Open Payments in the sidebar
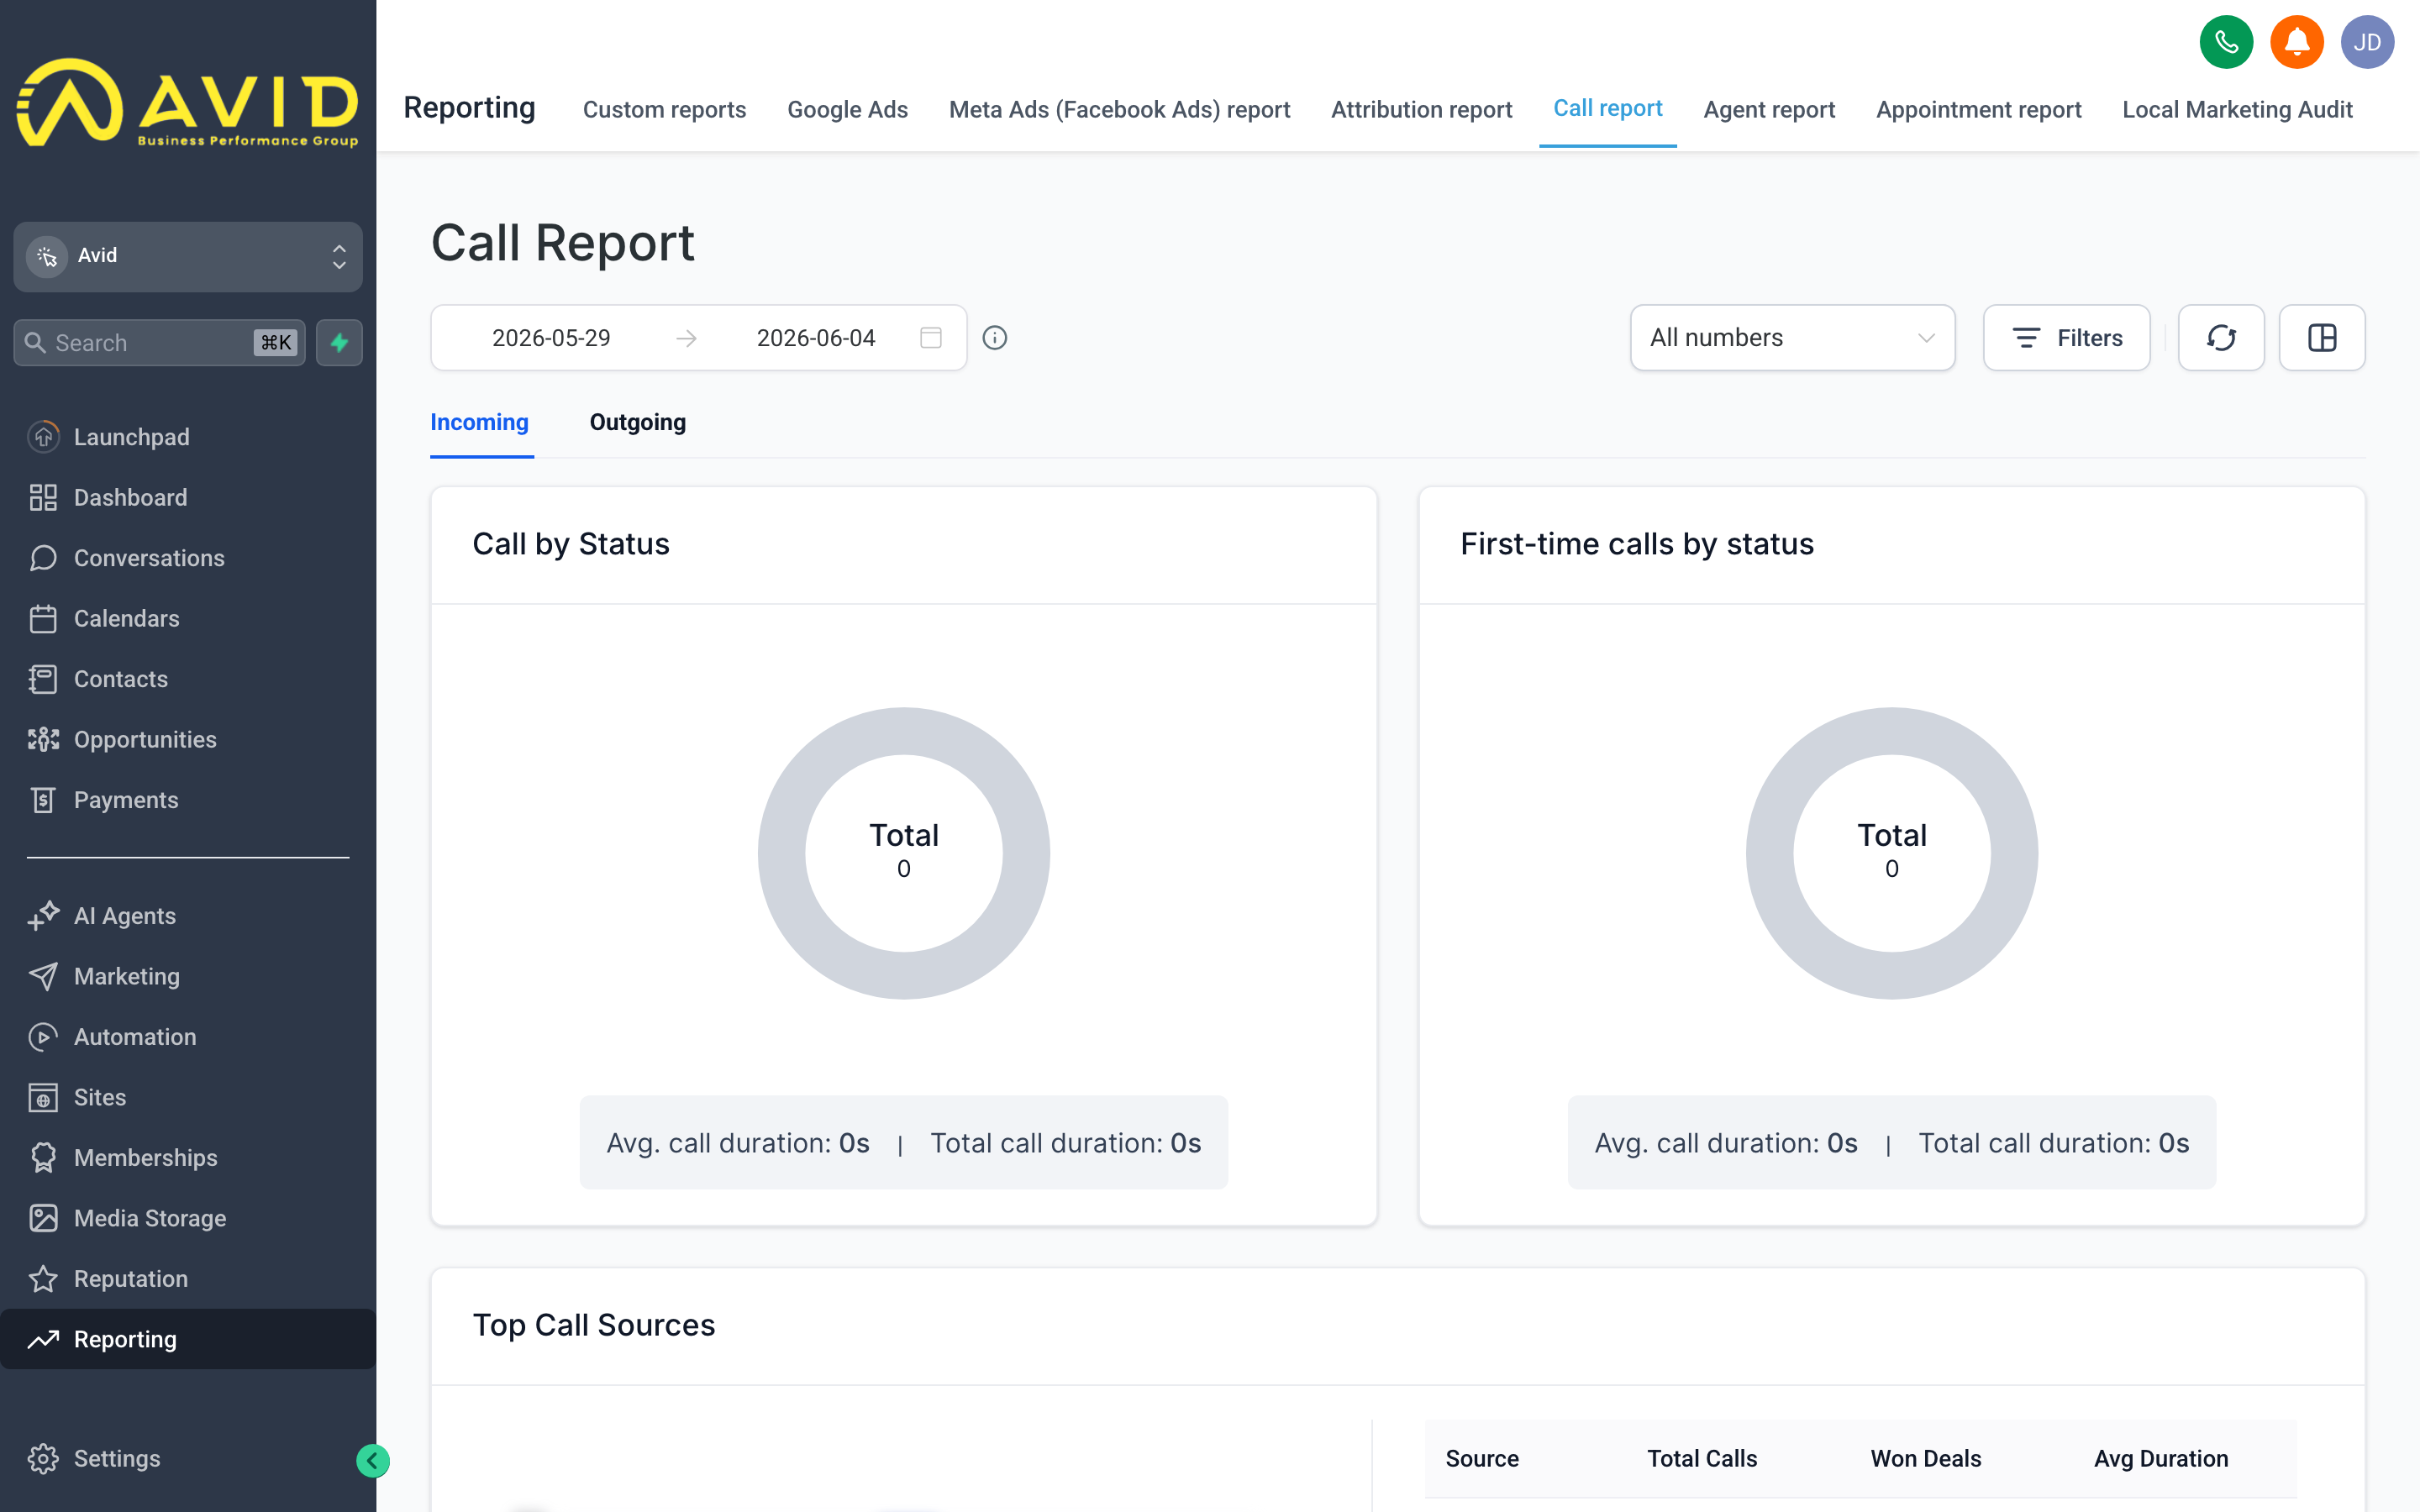Screen dimensions: 2420x1512 [188, 800]
